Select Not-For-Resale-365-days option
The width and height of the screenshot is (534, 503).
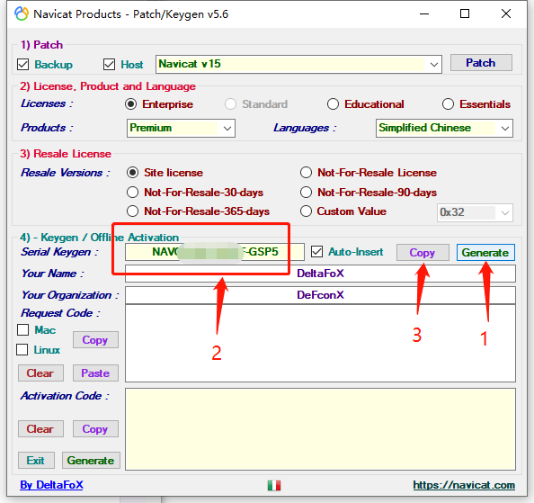pos(132,211)
